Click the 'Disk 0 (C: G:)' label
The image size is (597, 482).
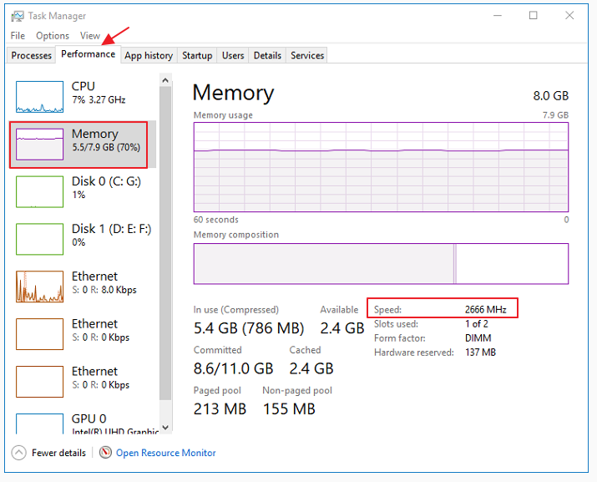(x=106, y=181)
